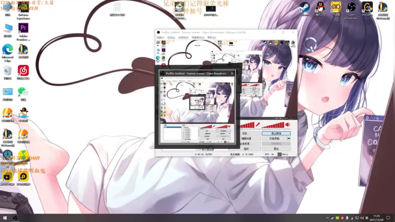Open League of Legends icon beside Edge
This screenshot has height=222, width=395.
click(x=23, y=52)
